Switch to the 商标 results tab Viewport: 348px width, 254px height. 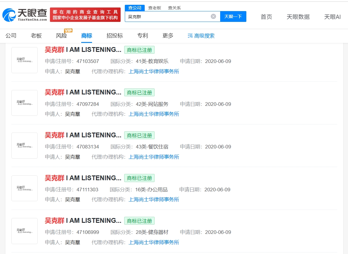pyautogui.click(x=87, y=35)
